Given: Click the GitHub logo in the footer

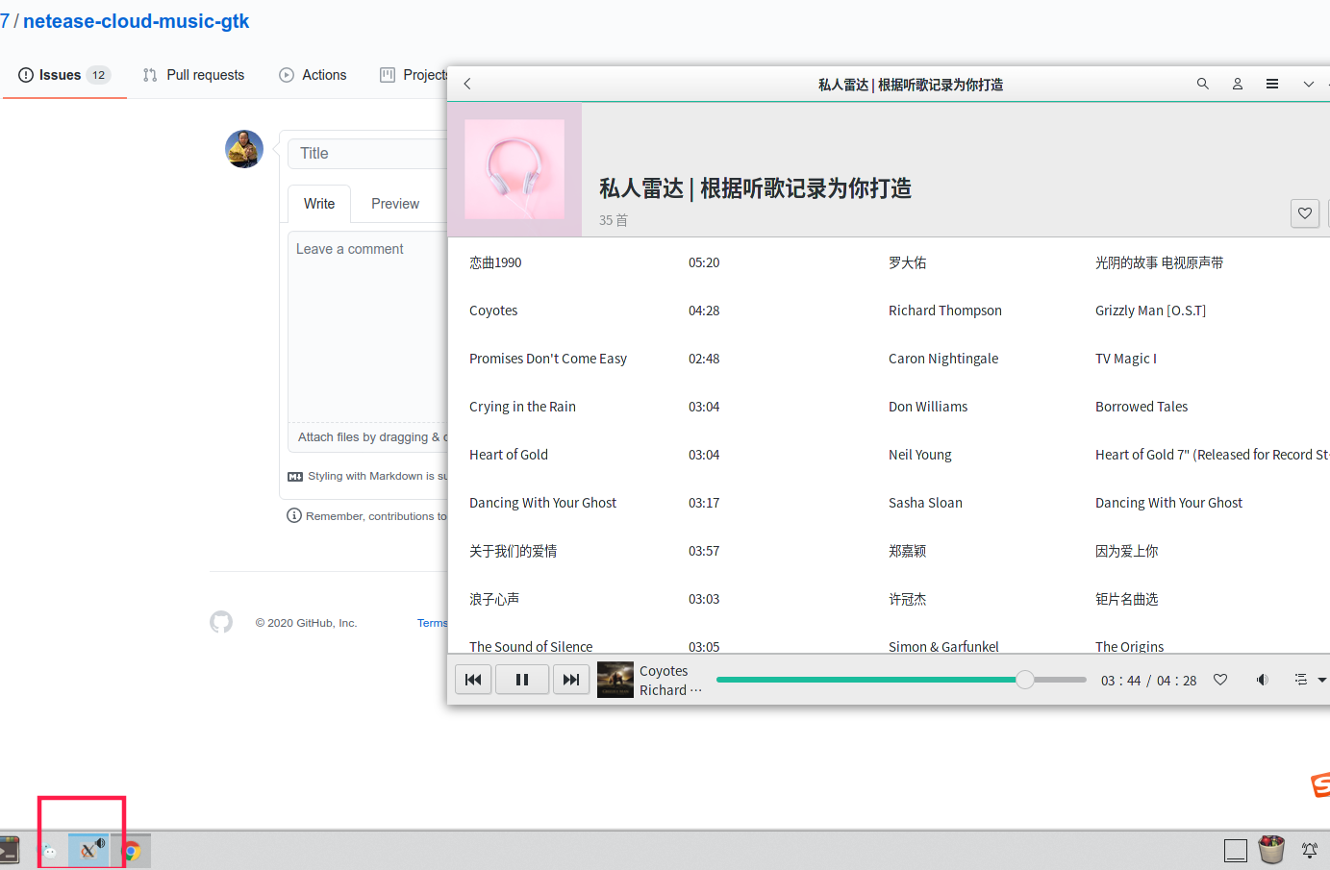Looking at the screenshot, I should (221, 622).
